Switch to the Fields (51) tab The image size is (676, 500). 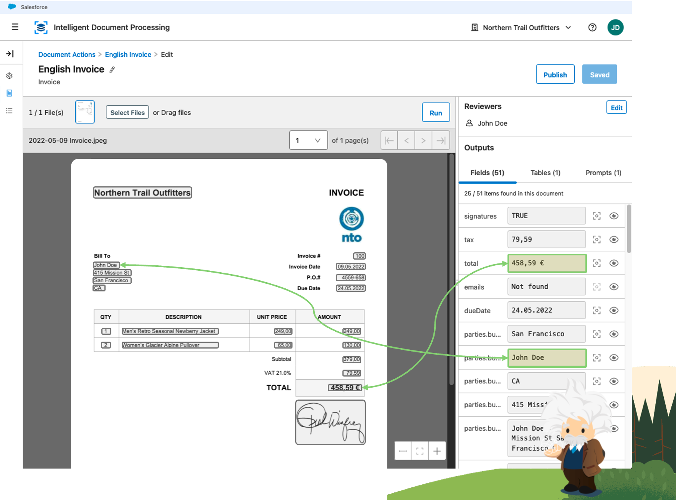(487, 173)
